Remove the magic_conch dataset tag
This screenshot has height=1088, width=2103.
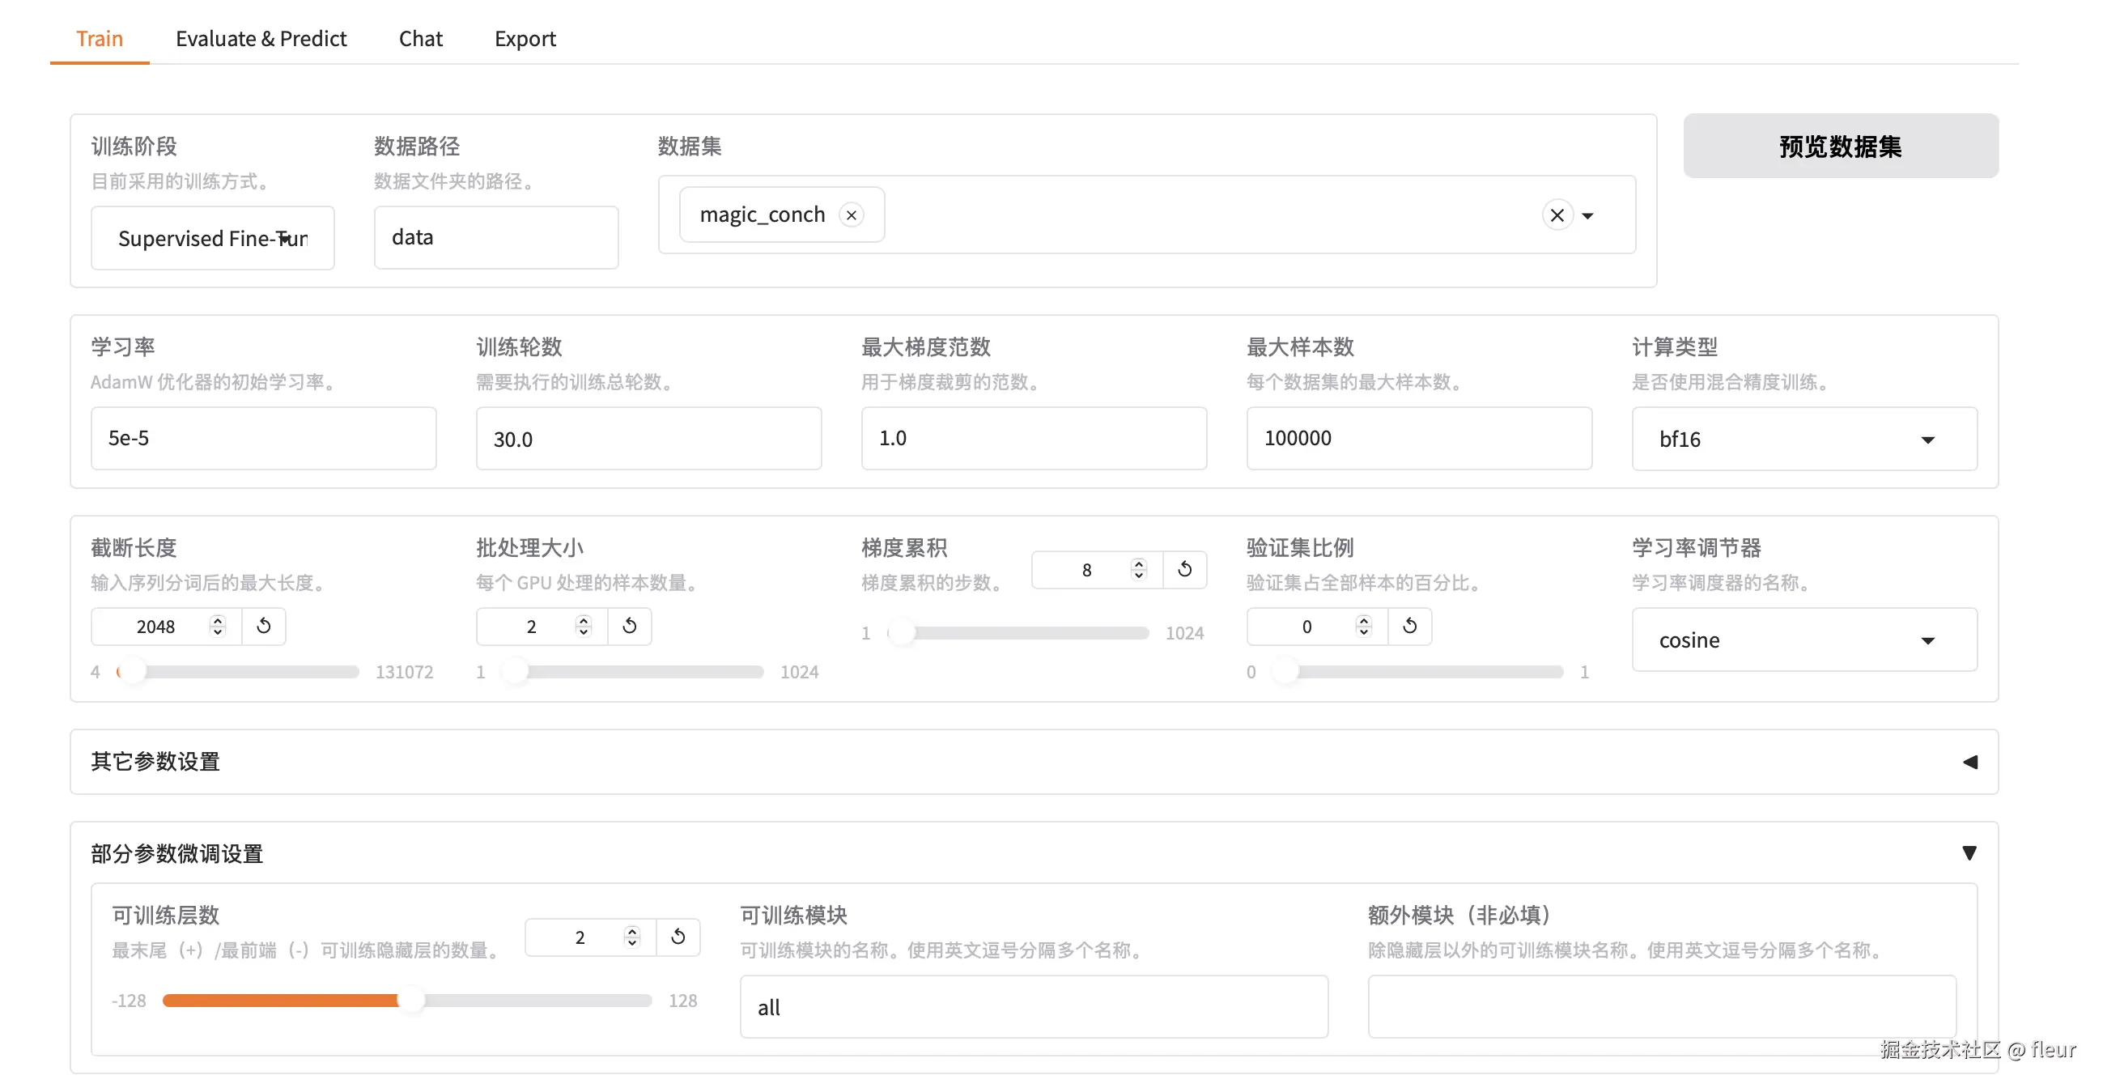[x=852, y=215]
